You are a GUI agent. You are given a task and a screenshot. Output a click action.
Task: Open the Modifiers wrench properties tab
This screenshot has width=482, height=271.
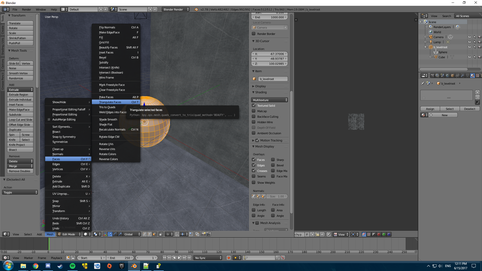(462, 76)
